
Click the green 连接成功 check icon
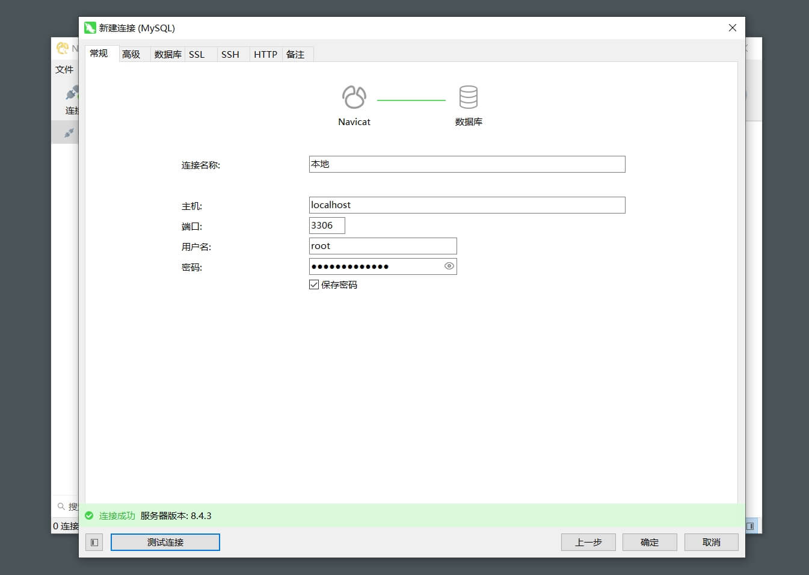click(89, 515)
